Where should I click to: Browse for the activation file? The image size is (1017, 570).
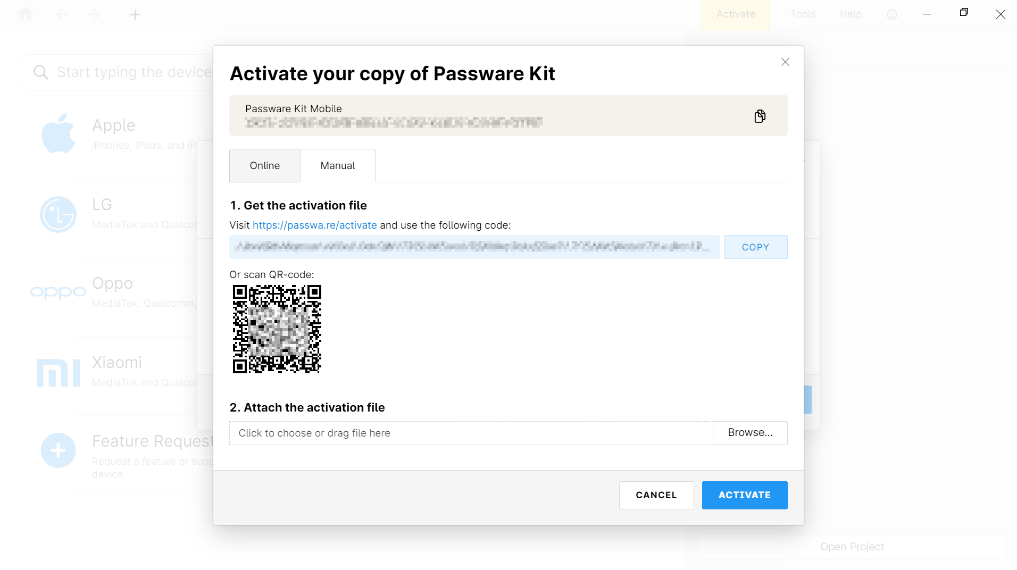click(750, 433)
